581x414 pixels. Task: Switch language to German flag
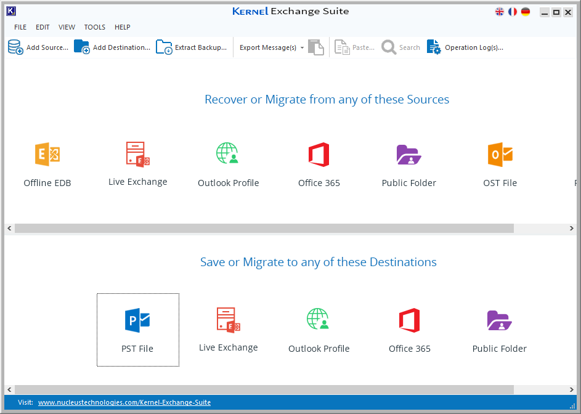[x=526, y=12]
